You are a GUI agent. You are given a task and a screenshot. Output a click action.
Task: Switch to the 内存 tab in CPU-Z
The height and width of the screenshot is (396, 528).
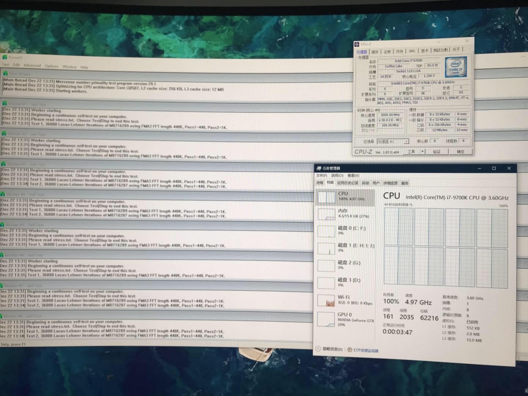click(400, 51)
